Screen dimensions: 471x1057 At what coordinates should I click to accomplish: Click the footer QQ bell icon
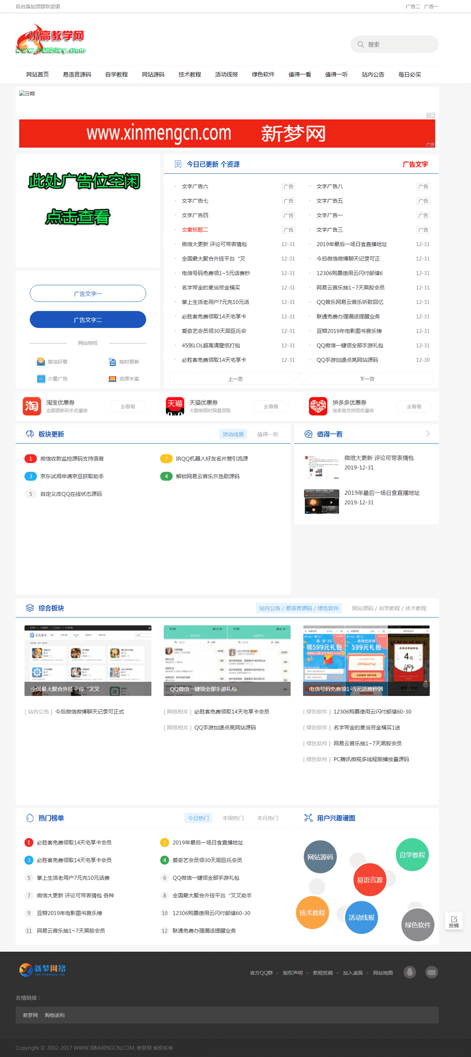click(x=410, y=972)
